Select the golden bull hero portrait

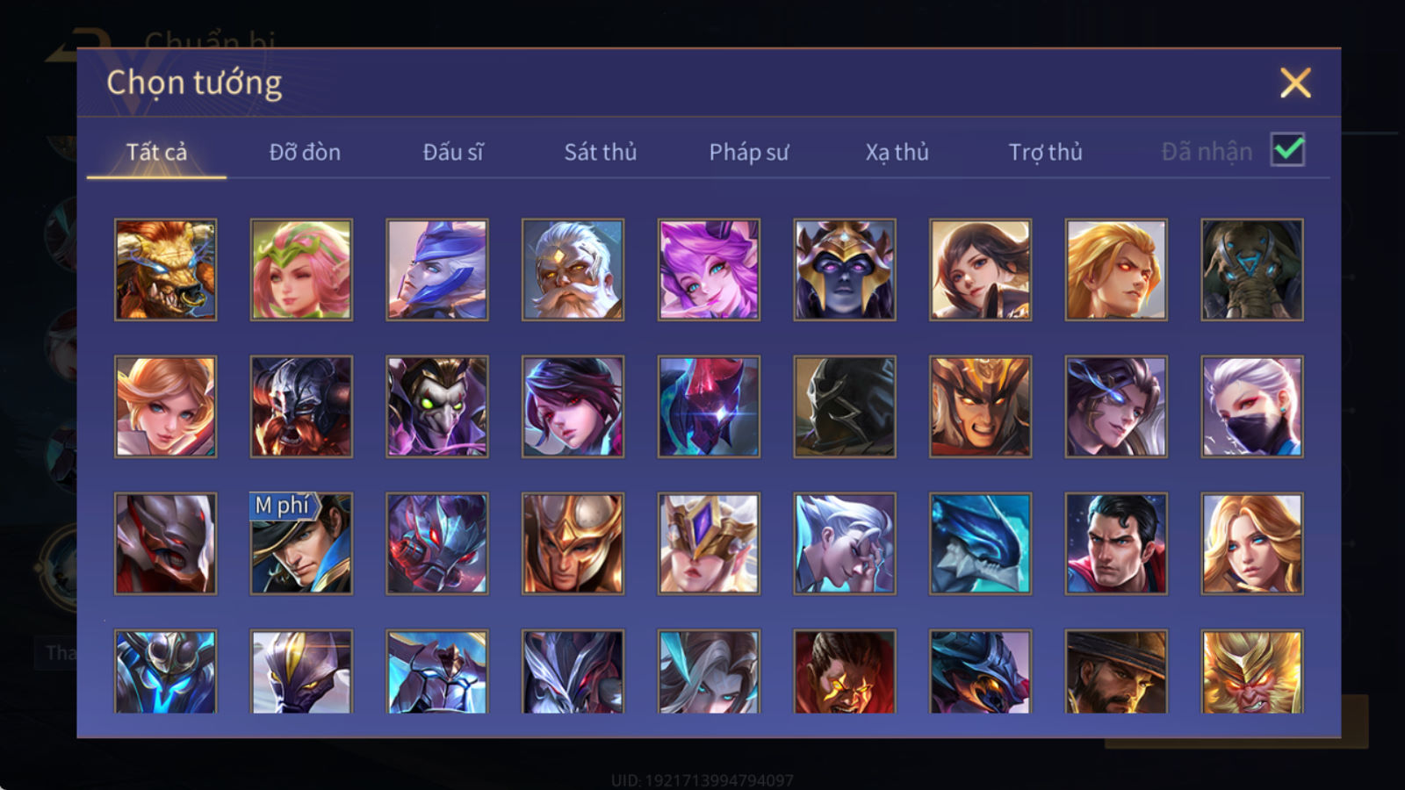165,269
